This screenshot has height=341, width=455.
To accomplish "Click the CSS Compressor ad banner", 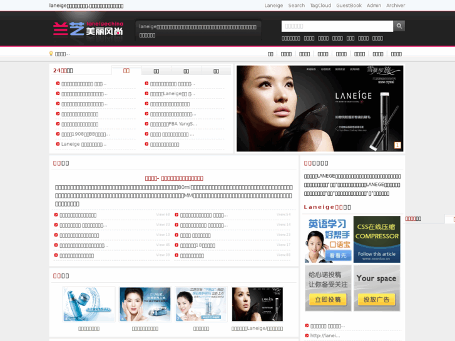I will coord(377,240).
